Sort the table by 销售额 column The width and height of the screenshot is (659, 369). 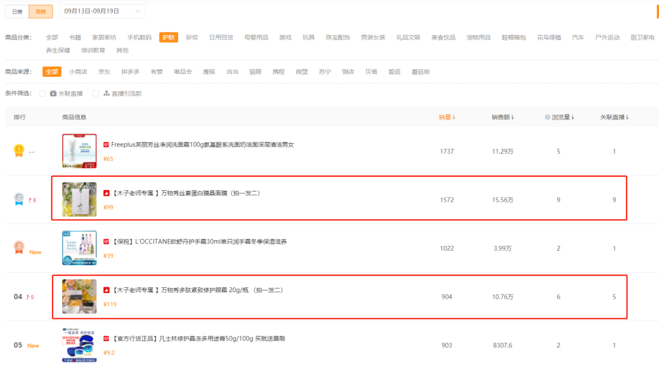coord(503,117)
